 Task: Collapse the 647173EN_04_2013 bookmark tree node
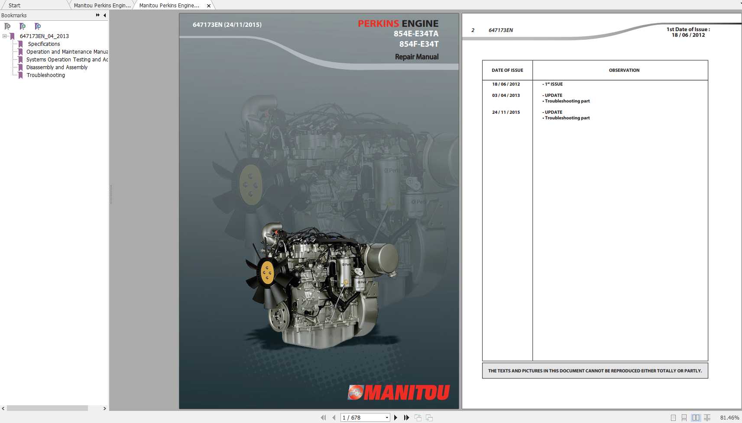coord(5,36)
